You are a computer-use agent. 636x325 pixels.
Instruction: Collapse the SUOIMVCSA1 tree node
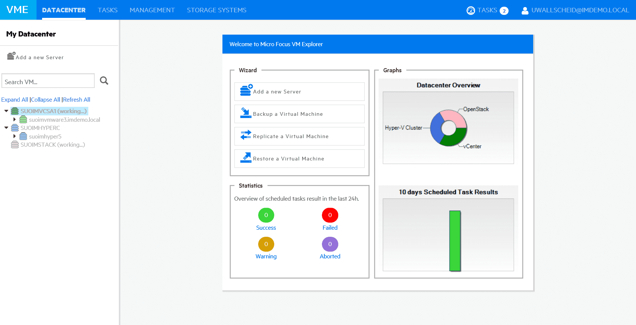(x=6, y=111)
